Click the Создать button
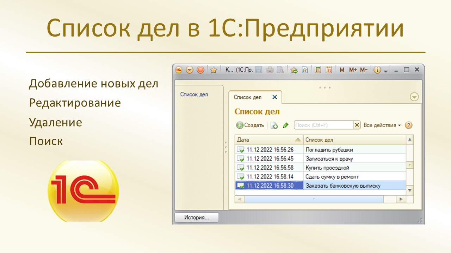Screen dimensions: 451x253 [x=250, y=125]
